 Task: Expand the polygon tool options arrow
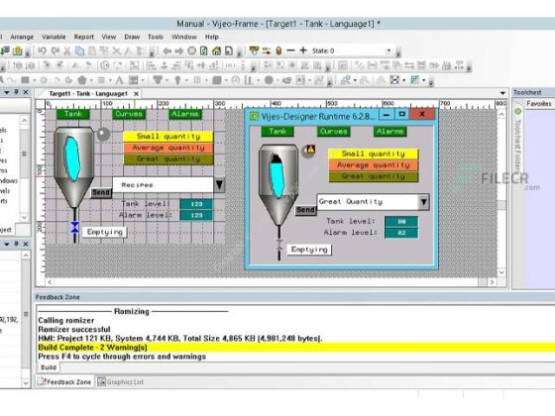point(91,80)
